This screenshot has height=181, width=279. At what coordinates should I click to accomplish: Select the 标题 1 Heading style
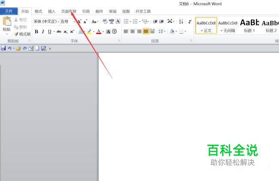tap(249, 26)
